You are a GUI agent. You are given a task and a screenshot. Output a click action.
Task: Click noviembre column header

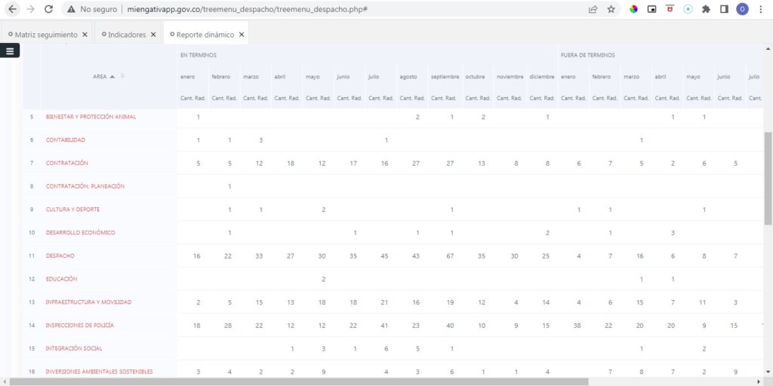(x=510, y=77)
